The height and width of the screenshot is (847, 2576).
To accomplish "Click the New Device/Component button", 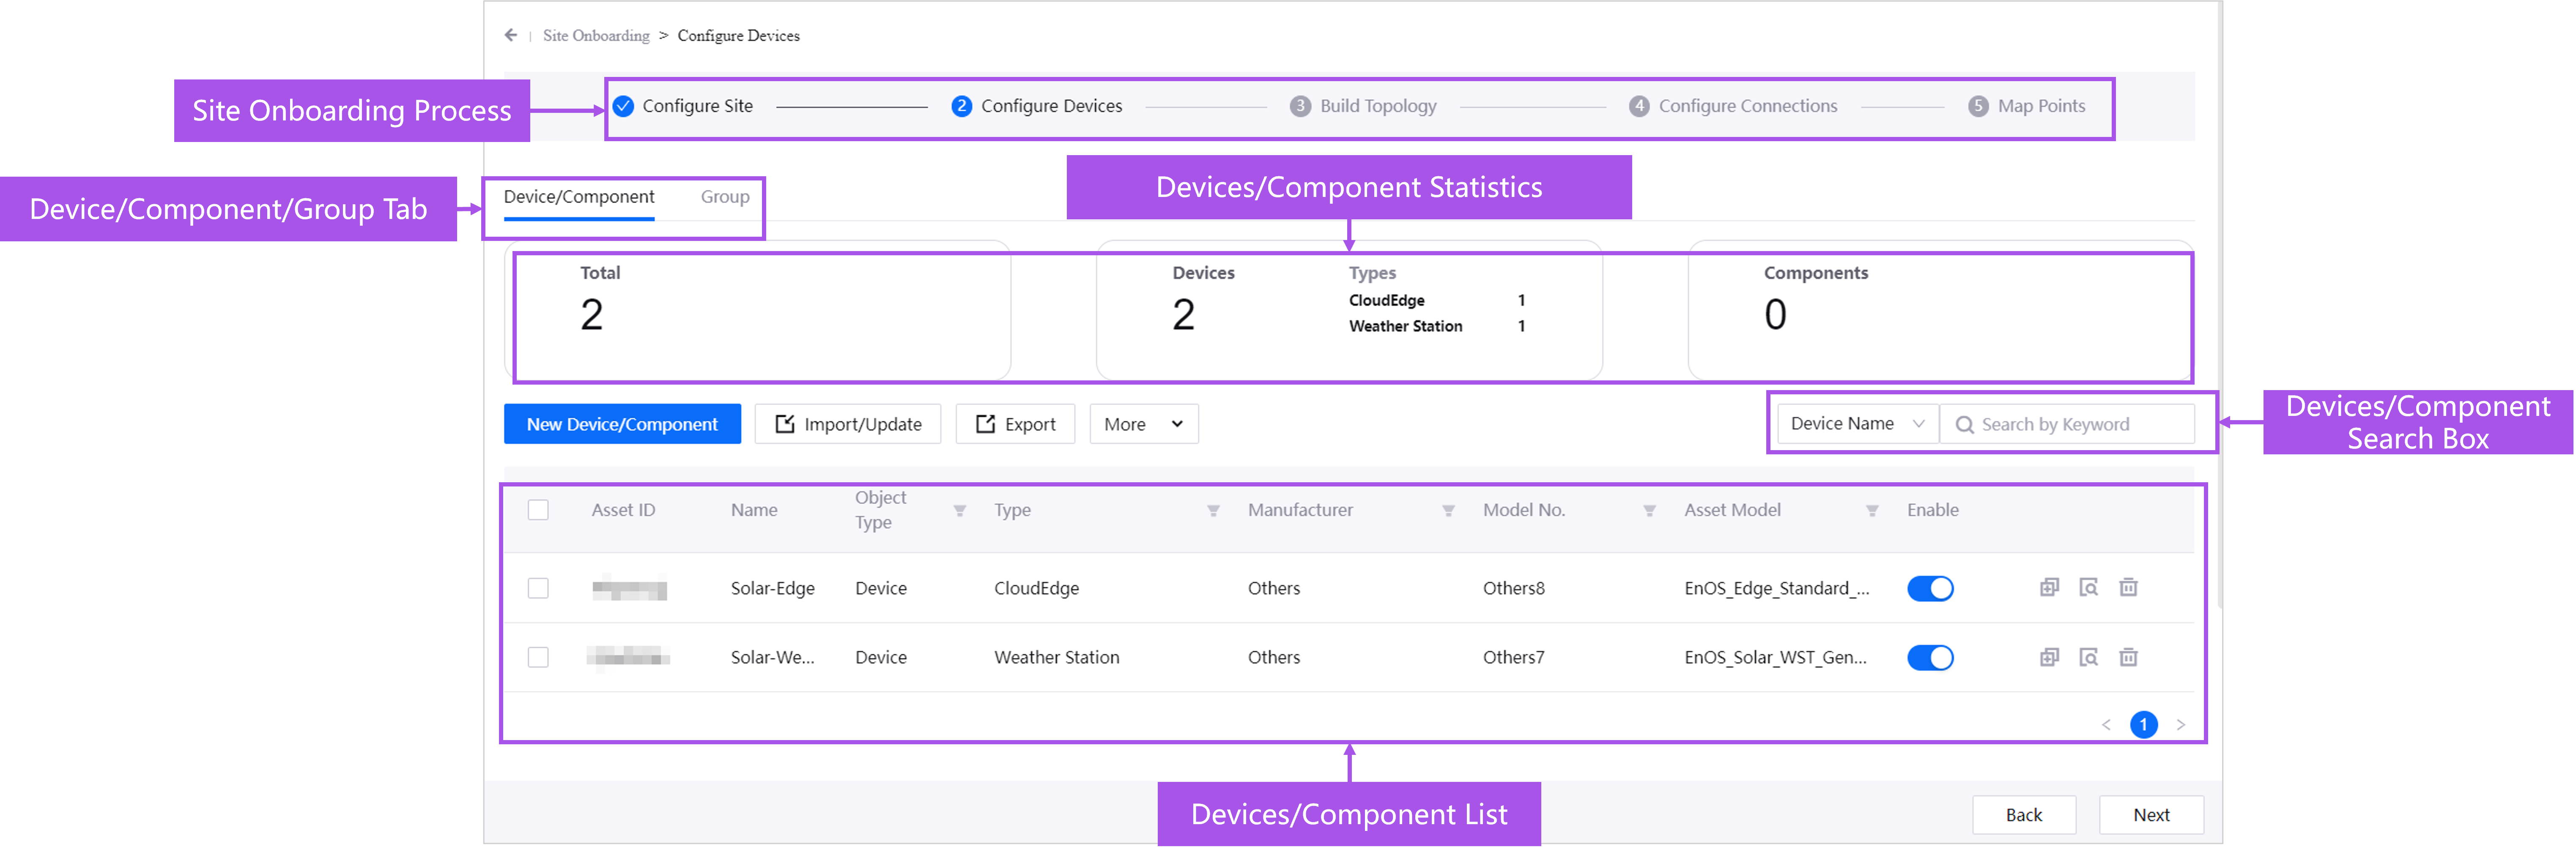I will [622, 424].
